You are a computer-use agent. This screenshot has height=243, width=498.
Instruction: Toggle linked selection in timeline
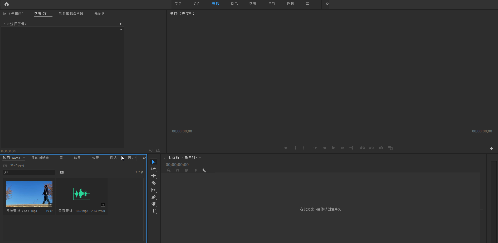coord(186,170)
